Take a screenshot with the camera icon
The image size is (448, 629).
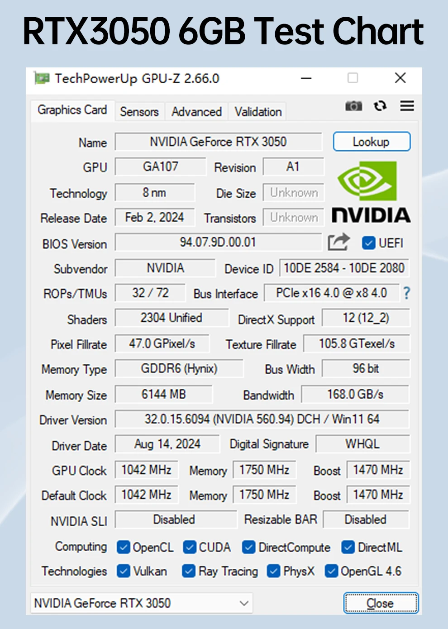click(x=353, y=106)
